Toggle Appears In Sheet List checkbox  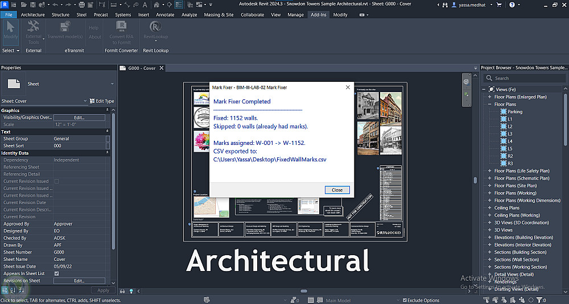(x=56, y=273)
